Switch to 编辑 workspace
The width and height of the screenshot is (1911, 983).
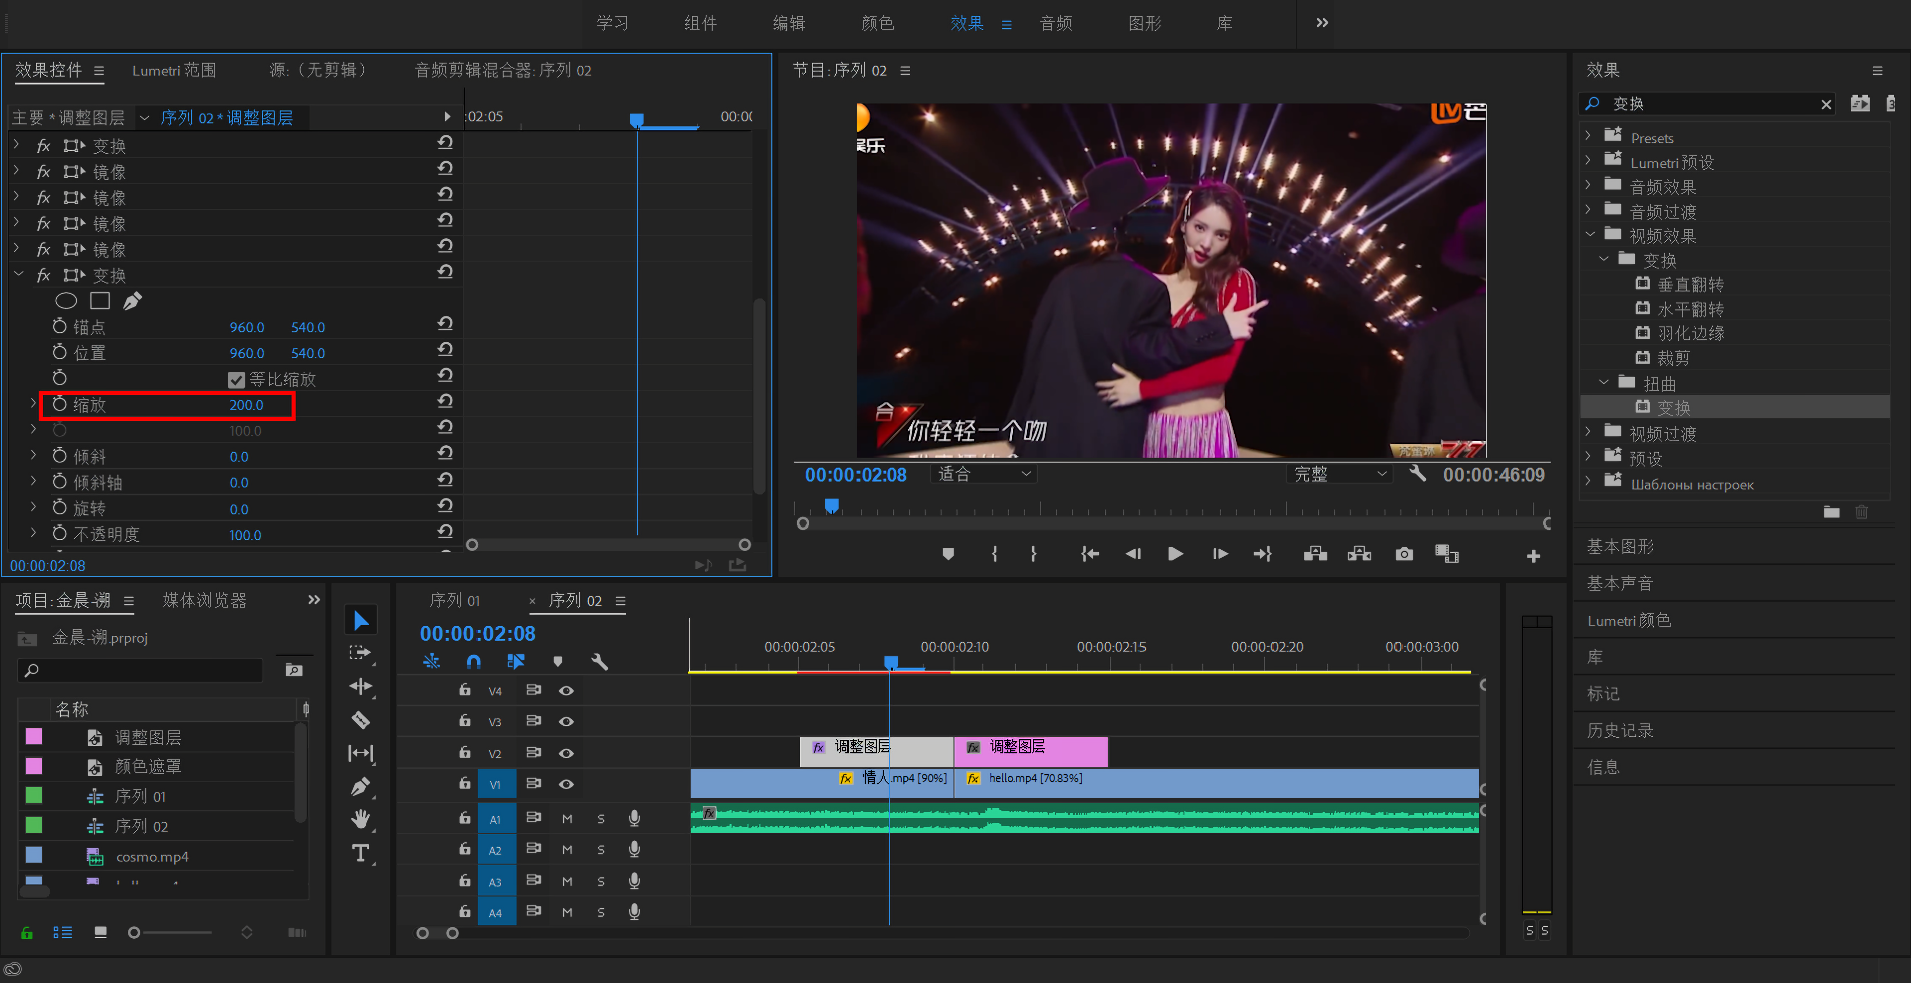(789, 23)
